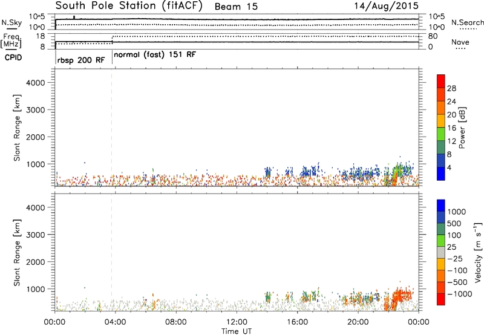Select the rbsp 200 RF mode label
Image resolution: width=484 pixels, height=335 pixels.
pos(81,60)
